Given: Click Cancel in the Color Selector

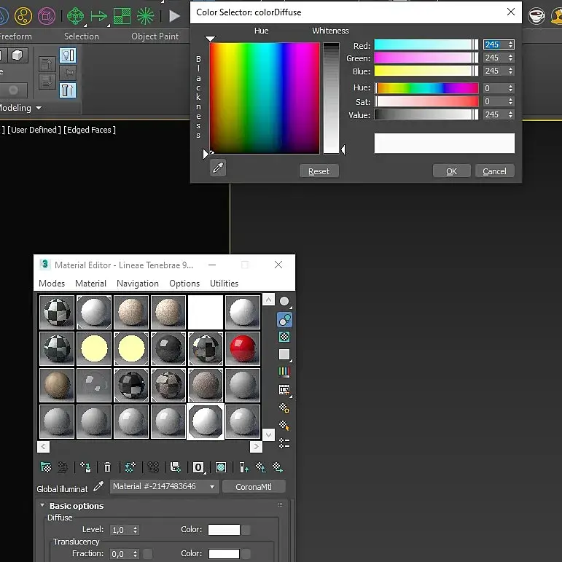Looking at the screenshot, I should click(x=495, y=171).
